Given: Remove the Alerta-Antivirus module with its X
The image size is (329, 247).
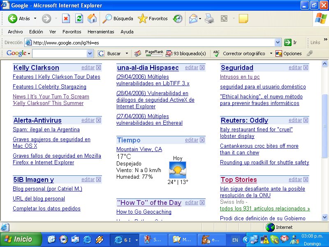Looking at the screenshot, I should (98, 120).
